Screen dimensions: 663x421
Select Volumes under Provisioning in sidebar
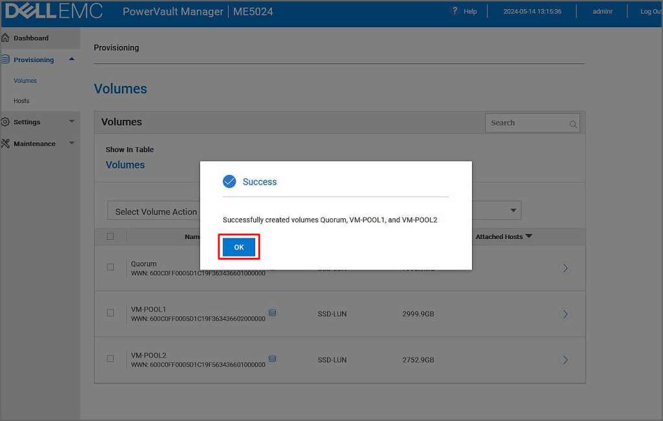pos(25,81)
